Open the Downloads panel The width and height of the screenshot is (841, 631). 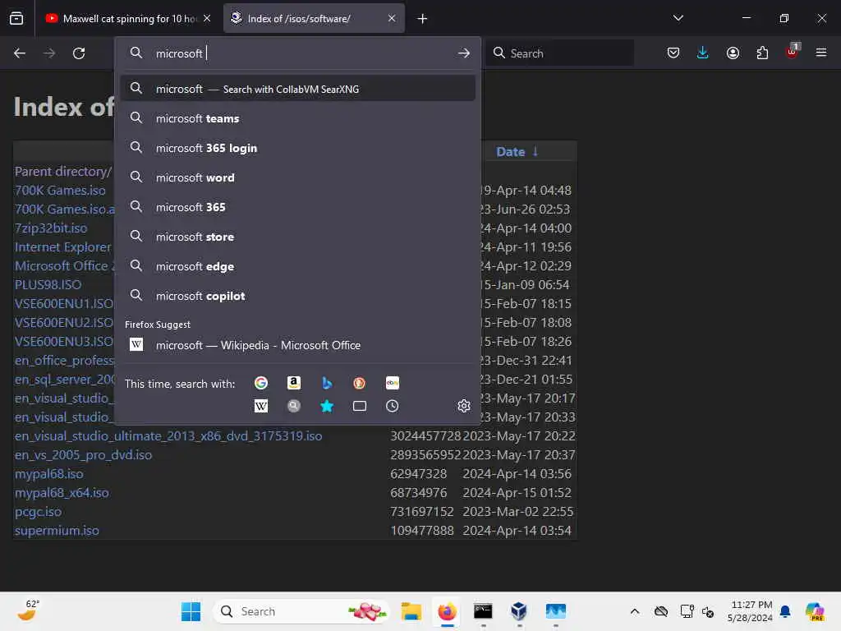click(x=703, y=53)
